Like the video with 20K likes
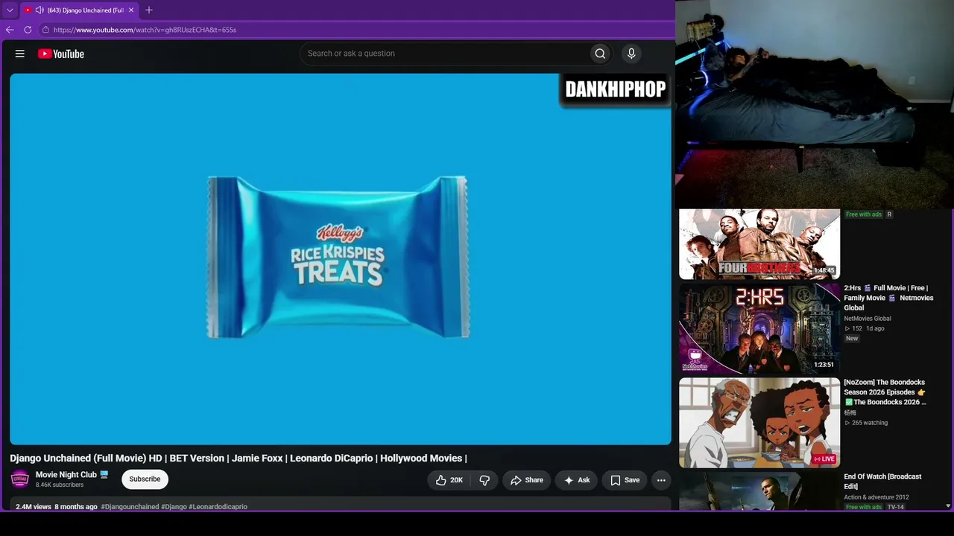 click(x=449, y=480)
